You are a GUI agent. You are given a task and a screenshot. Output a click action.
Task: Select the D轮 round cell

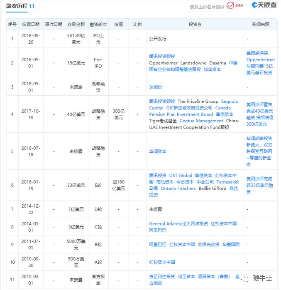pyautogui.click(x=98, y=209)
